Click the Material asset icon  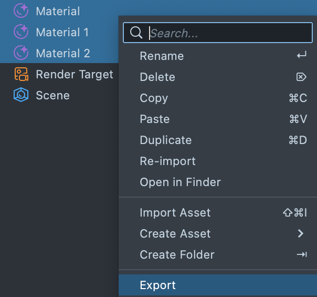pyautogui.click(x=21, y=11)
